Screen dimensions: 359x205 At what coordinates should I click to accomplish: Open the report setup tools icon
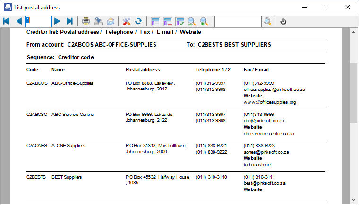[127, 21]
